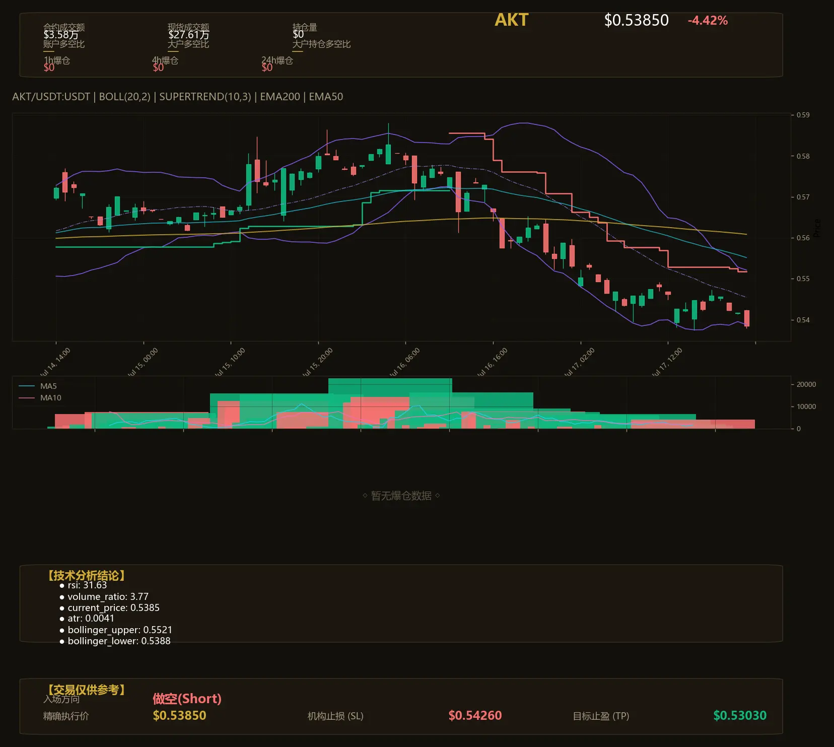Click the AKT token symbol title

coord(511,20)
